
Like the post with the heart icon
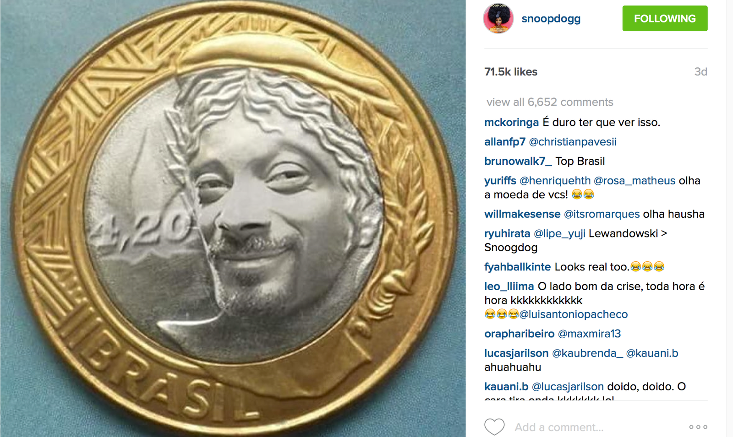click(x=494, y=426)
